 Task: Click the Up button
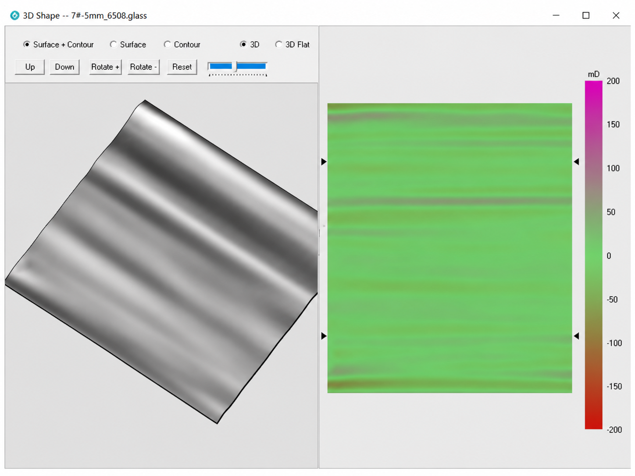point(30,67)
